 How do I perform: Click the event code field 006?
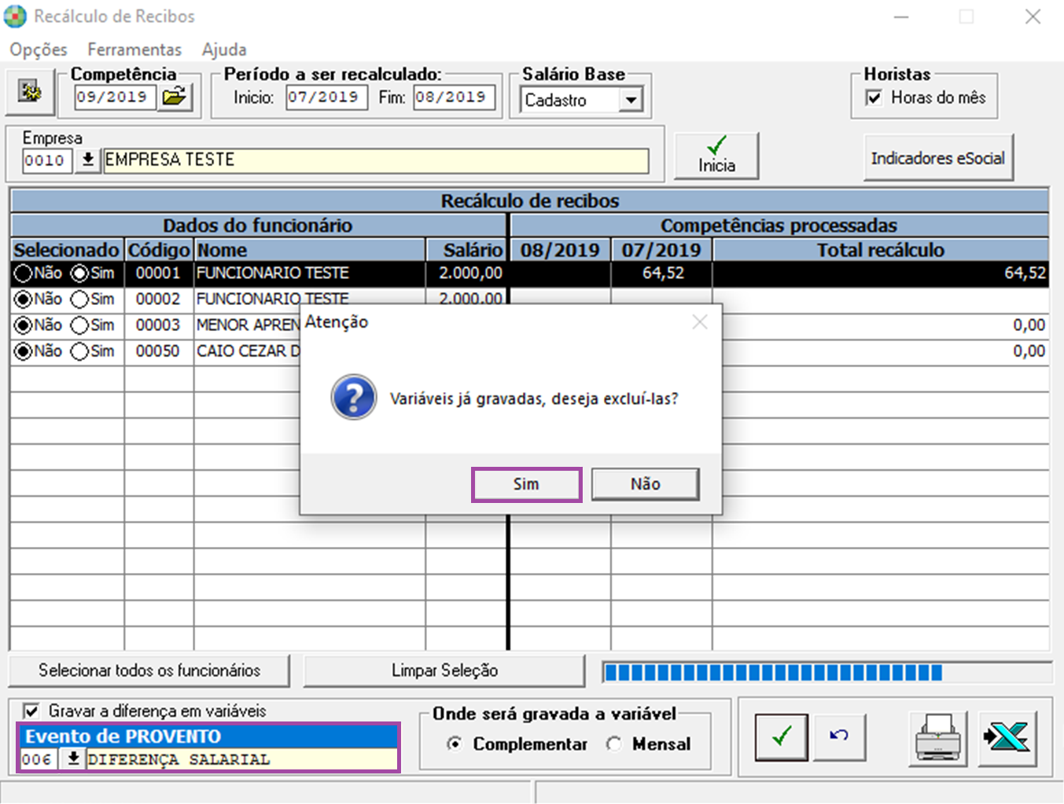coord(39,759)
